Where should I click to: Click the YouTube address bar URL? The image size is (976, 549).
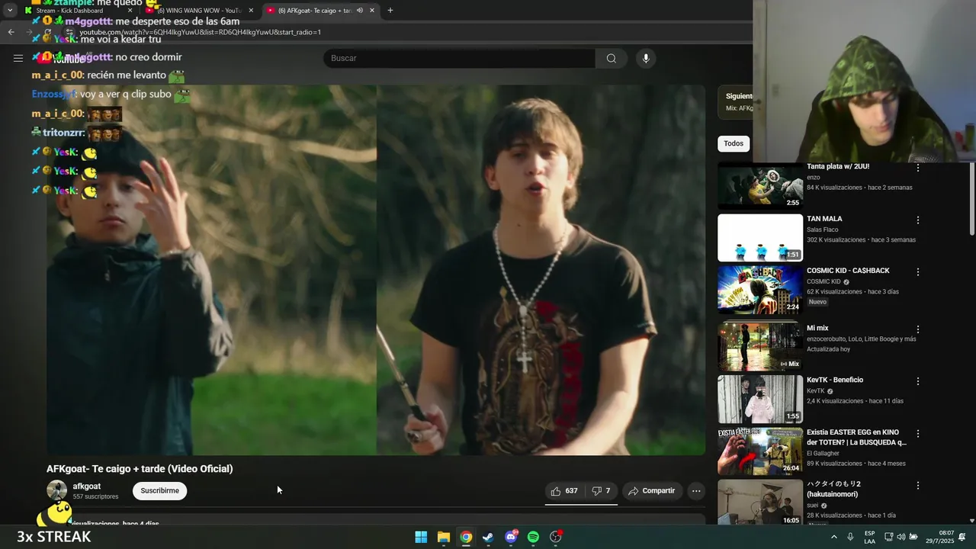pyautogui.click(x=200, y=32)
